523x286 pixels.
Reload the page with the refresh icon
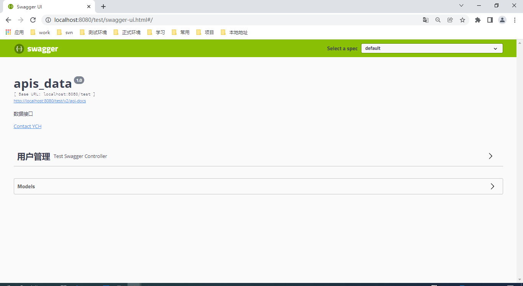point(33,20)
